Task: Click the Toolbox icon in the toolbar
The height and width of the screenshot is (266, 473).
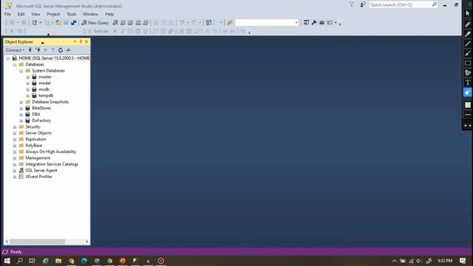Action: point(322,23)
